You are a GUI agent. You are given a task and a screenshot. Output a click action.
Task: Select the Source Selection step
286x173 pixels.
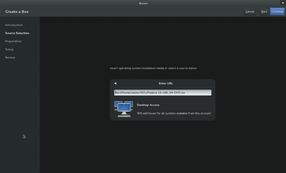pyautogui.click(x=17, y=33)
